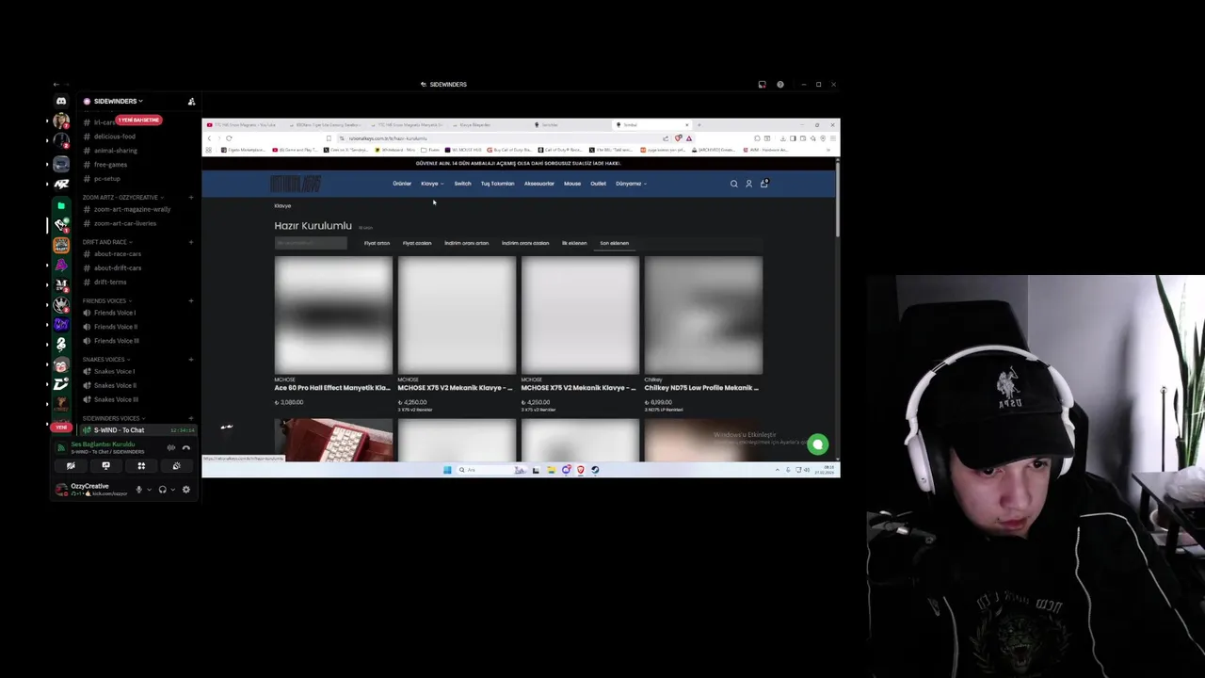Click the share screen button in Discord
Screen dimensions: 1205x678
[105, 466]
